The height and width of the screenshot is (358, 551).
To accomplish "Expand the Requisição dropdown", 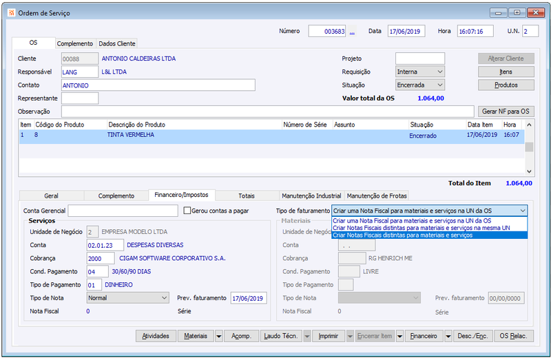I will click(440, 72).
